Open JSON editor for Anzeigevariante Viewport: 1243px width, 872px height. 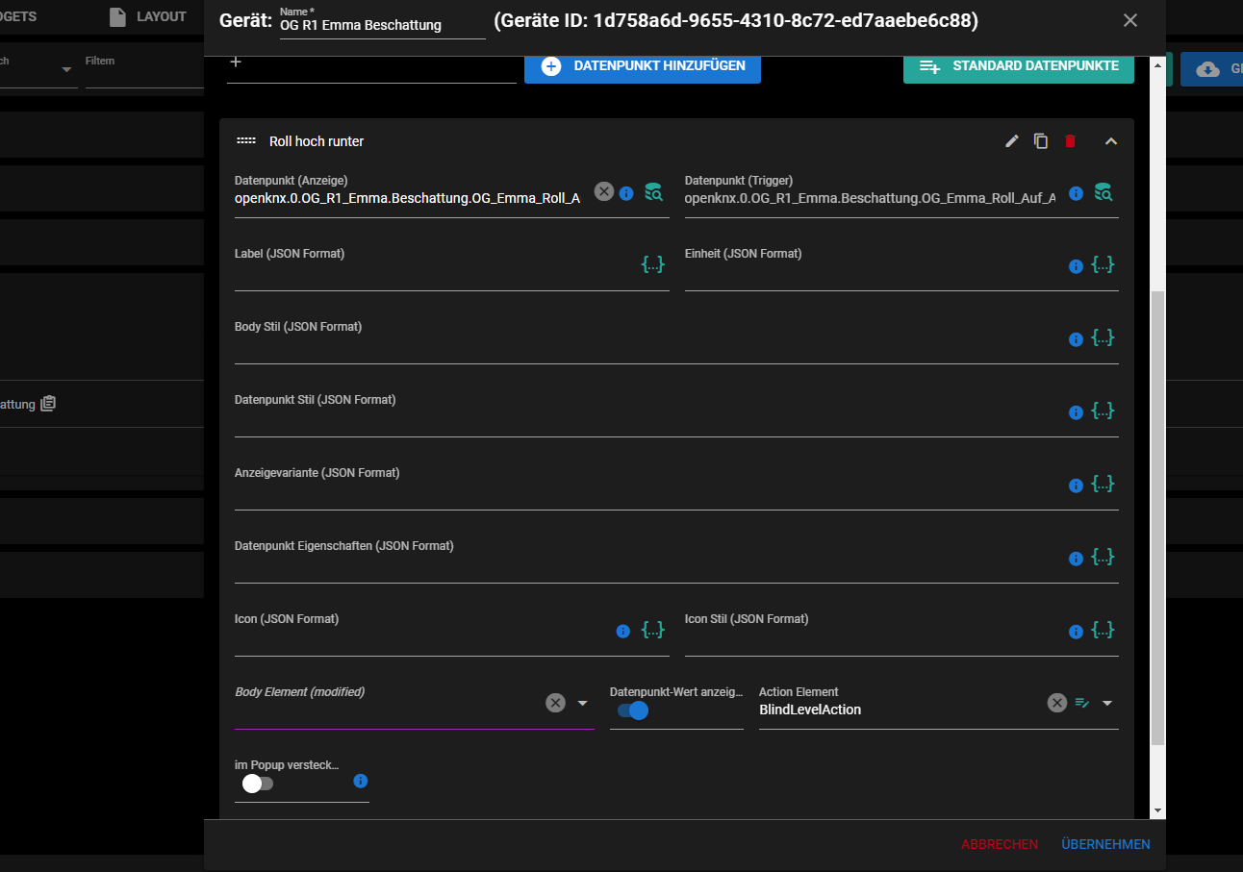1103,484
